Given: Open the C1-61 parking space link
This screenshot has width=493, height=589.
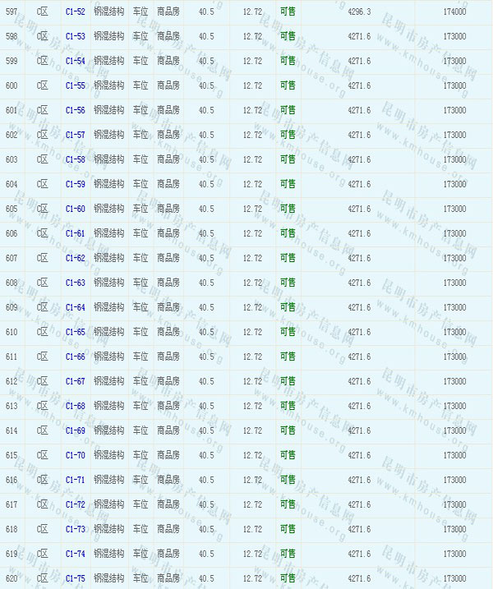Looking at the screenshot, I should [75, 233].
